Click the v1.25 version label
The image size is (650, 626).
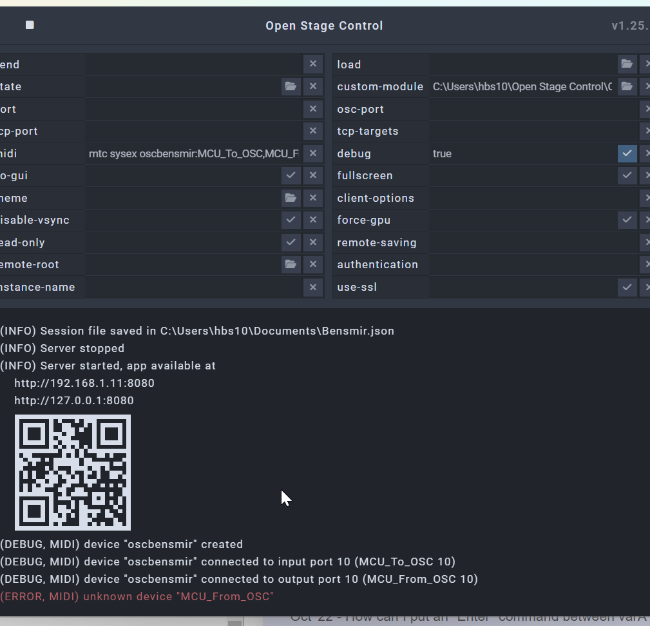[631, 26]
